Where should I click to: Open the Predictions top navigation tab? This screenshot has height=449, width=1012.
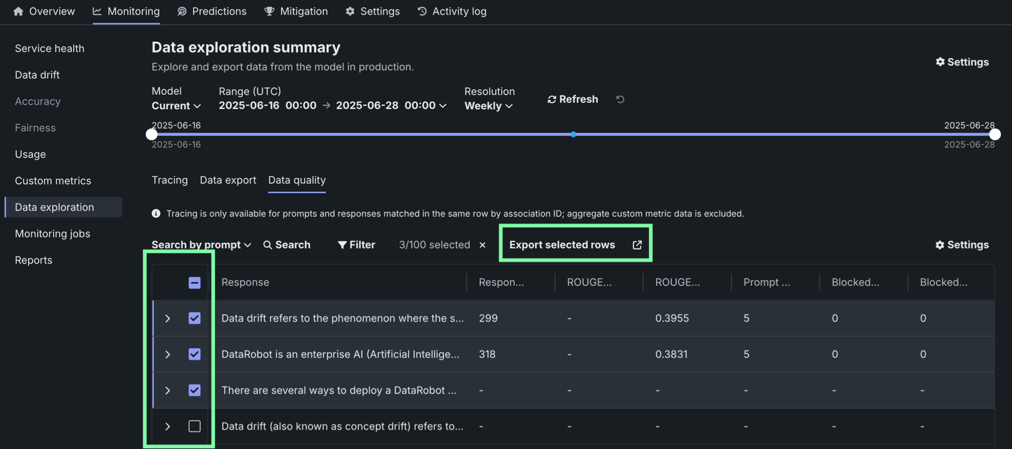tap(212, 11)
